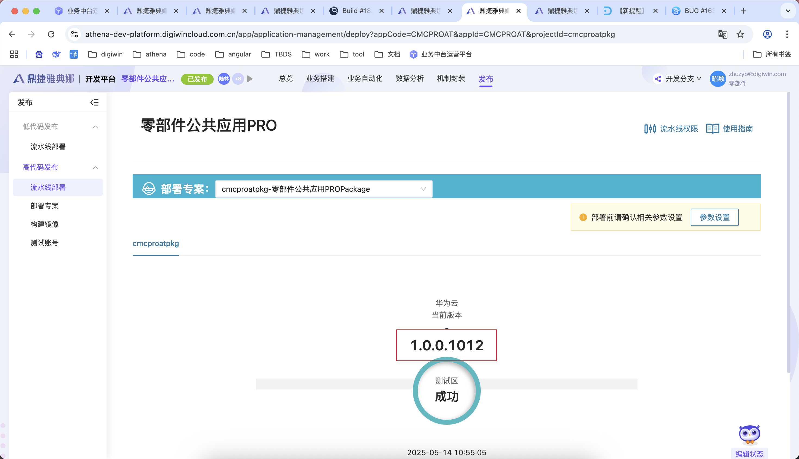
Task: Click the 测试区 成功 status circle
Action: point(446,390)
